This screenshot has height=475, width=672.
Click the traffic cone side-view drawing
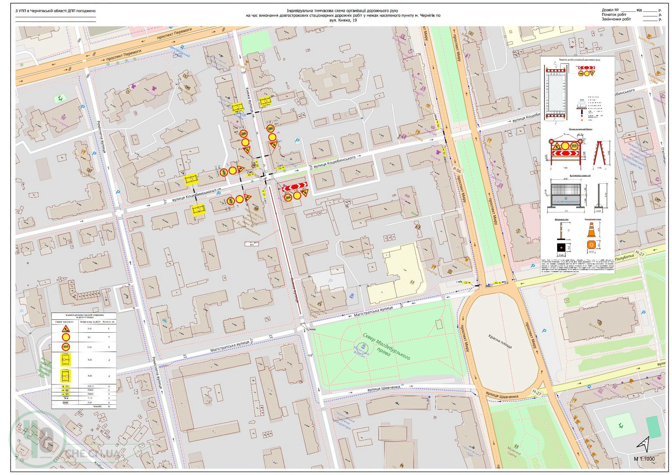coord(591,230)
